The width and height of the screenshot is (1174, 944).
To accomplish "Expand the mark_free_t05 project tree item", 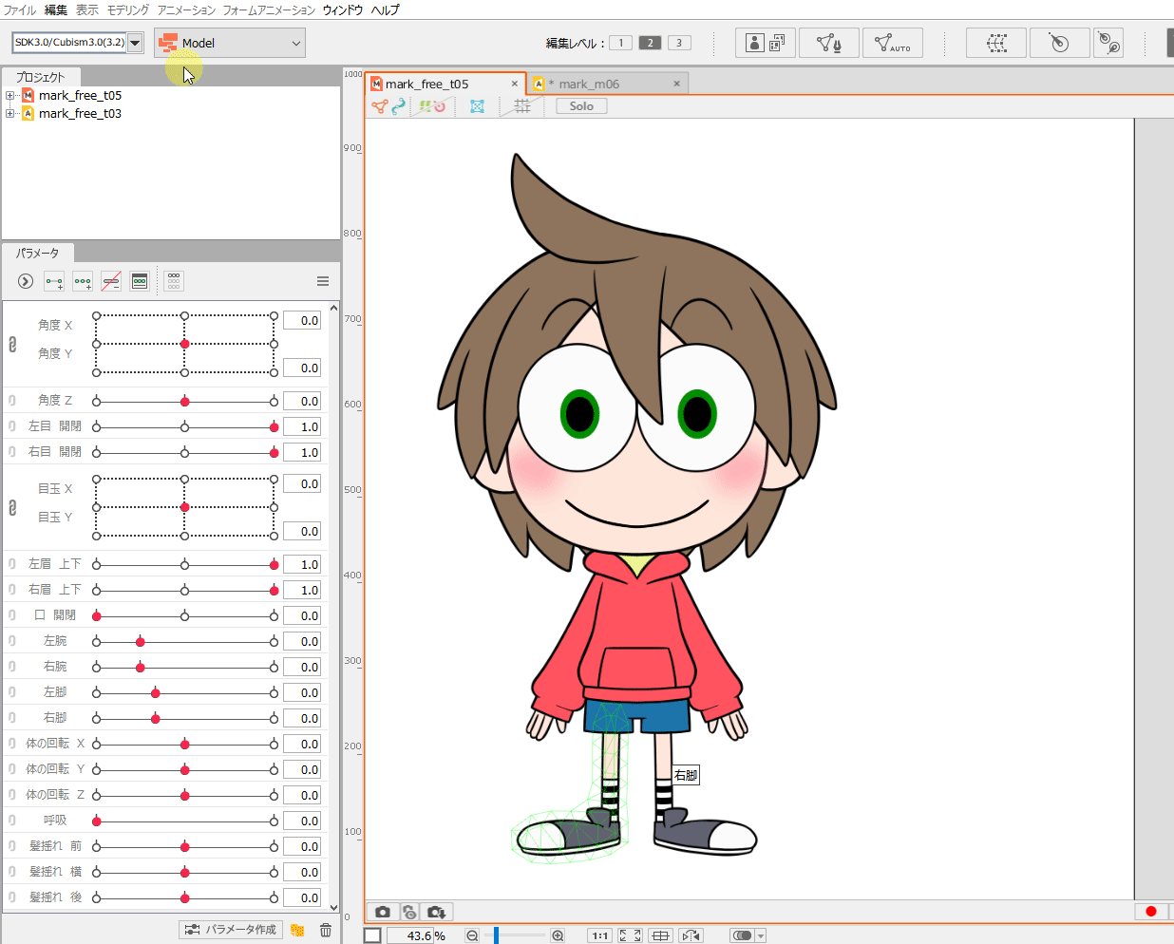I will (9, 96).
